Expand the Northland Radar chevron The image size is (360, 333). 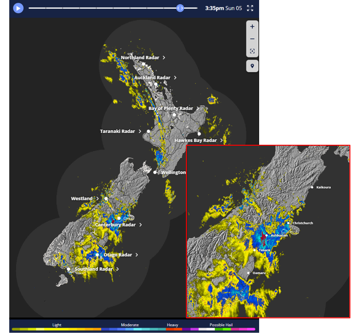[x=164, y=58]
